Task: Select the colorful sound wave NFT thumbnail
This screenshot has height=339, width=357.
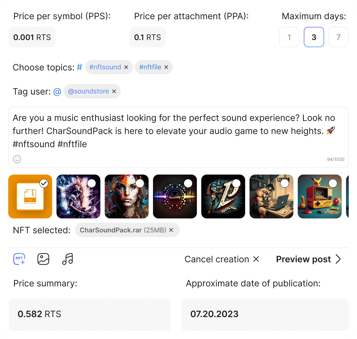Action: (188, 183)
